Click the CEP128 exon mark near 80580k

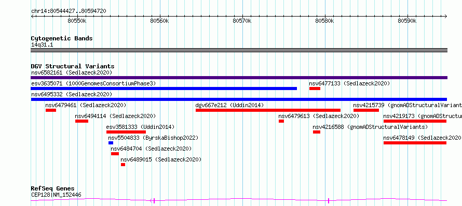click(x=329, y=201)
